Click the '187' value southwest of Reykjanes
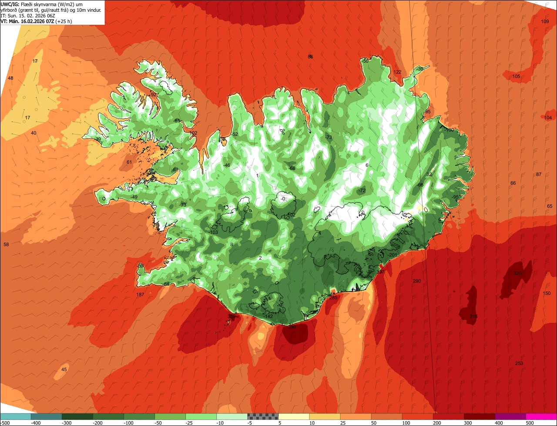 coord(140,295)
